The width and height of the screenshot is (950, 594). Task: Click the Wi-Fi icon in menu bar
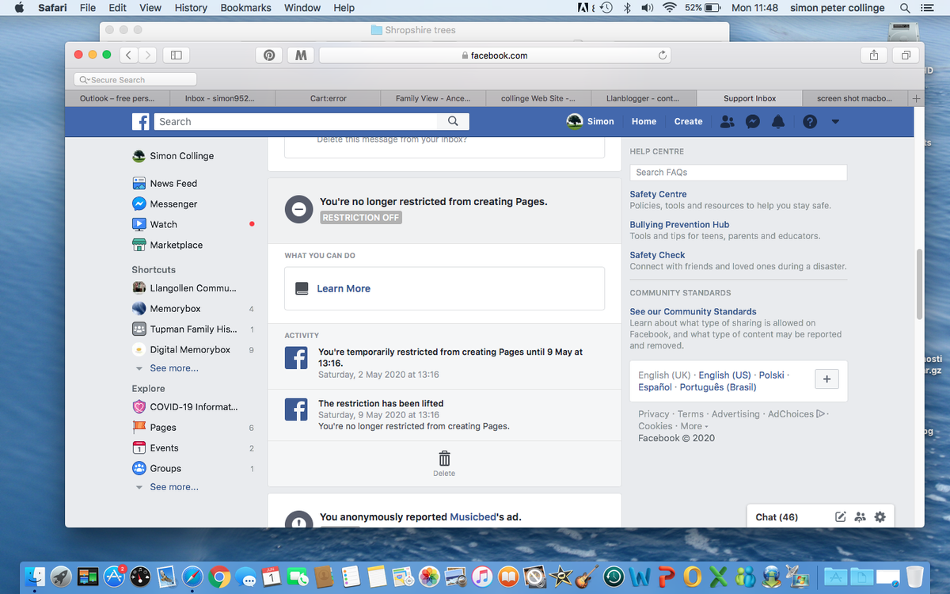670,8
